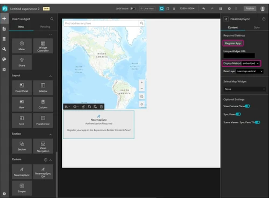Open the Data panel icon
Screen dimensions: 269x202
[4, 39]
